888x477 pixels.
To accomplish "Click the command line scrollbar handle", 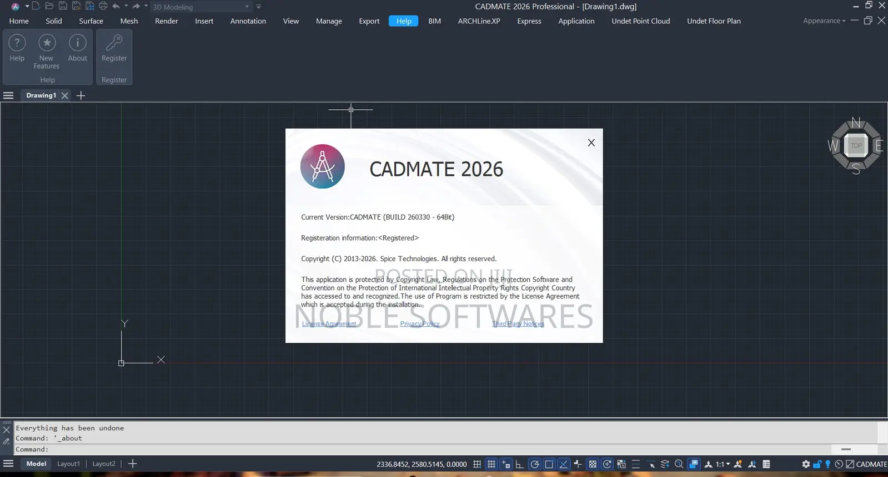I will click(846, 449).
